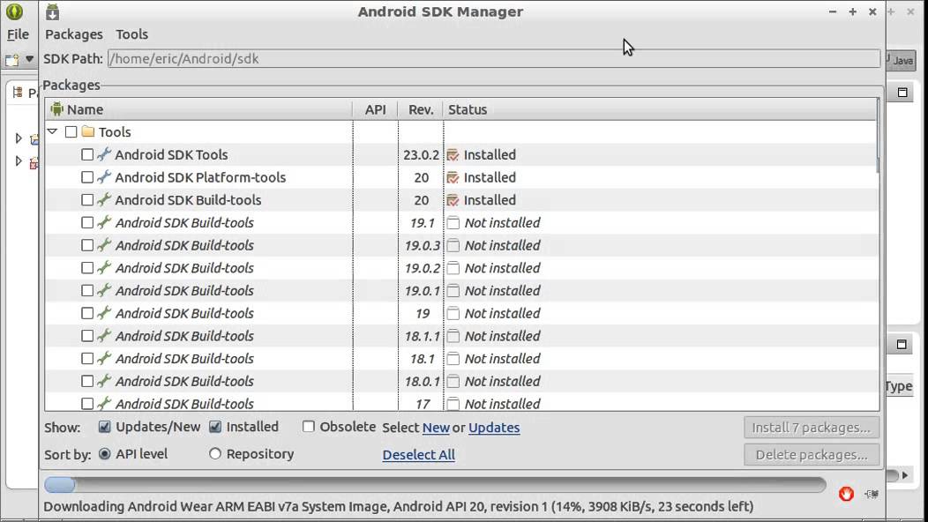Screen dimensions: 928x522
Task: Uncheck the Installed show filter
Action: click(215, 427)
